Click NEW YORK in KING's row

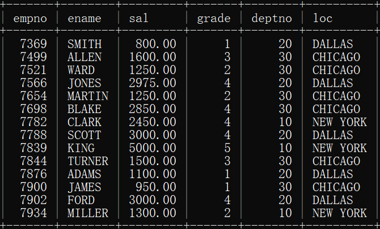(x=340, y=148)
